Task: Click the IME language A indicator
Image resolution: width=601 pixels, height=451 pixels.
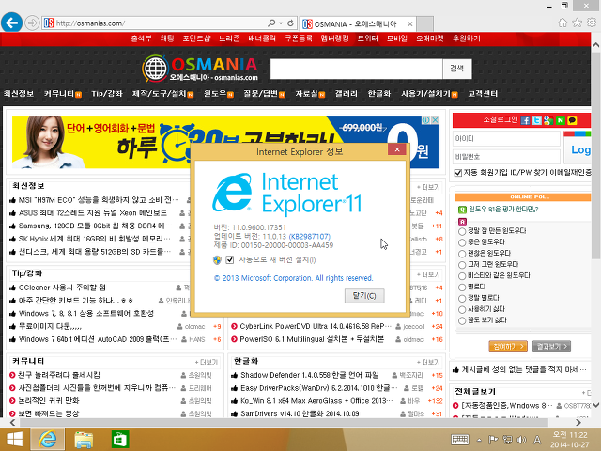Action: click(x=537, y=440)
